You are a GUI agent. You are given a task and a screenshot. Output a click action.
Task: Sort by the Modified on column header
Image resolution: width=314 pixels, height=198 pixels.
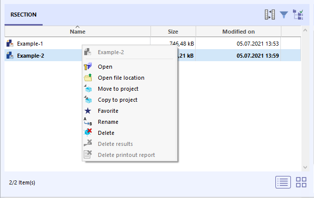[x=238, y=32]
